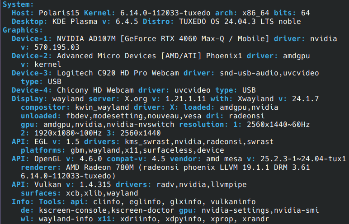This screenshot has width=349, height=224.
Task: Select 'Chicony HD Webcam' text
Action: coord(95,90)
